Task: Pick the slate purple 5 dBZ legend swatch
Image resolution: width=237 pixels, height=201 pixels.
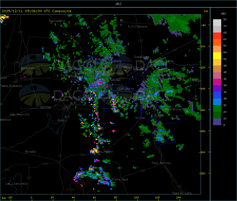Action: coord(217,122)
